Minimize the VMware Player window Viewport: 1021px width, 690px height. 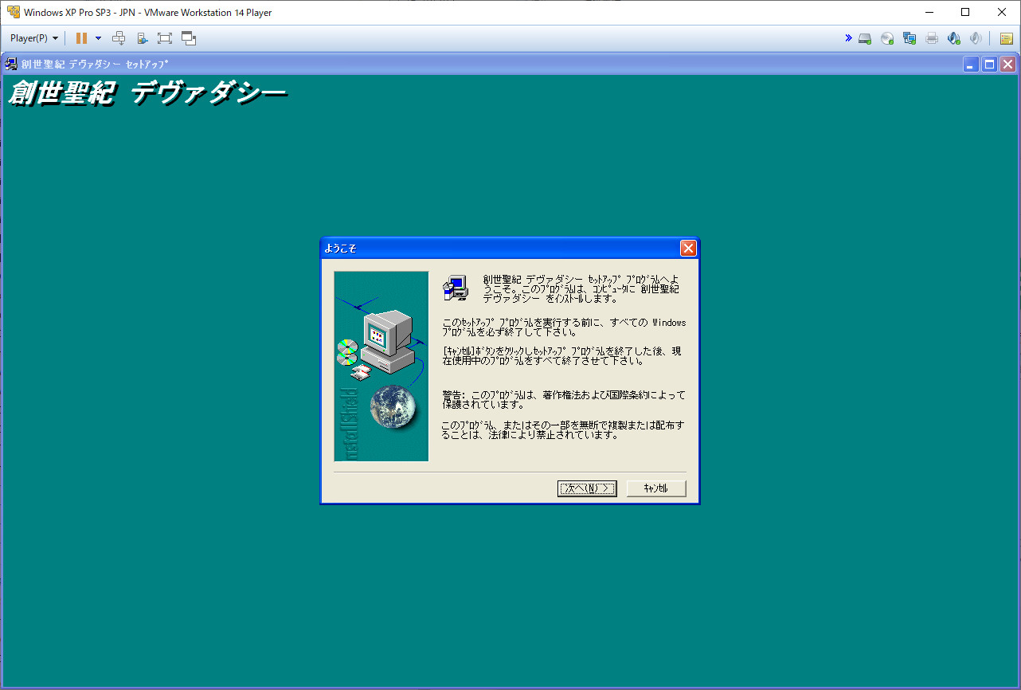click(x=928, y=12)
